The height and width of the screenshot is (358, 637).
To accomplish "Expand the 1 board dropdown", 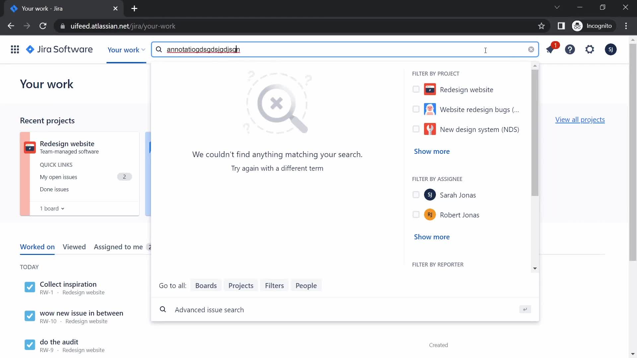I will pyautogui.click(x=52, y=209).
